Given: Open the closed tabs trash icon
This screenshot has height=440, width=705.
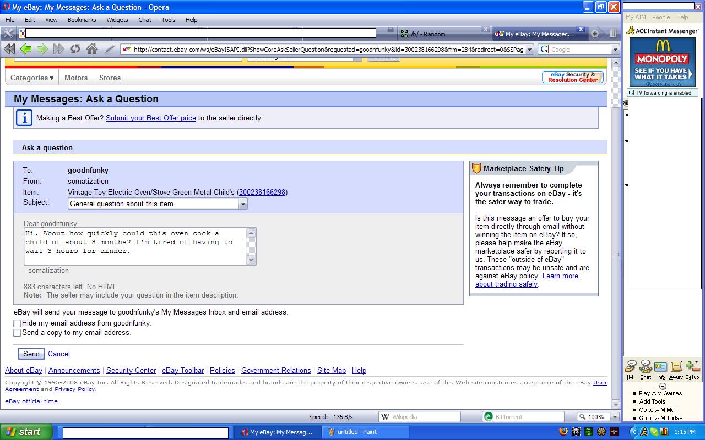Looking at the screenshot, I should coord(612,34).
